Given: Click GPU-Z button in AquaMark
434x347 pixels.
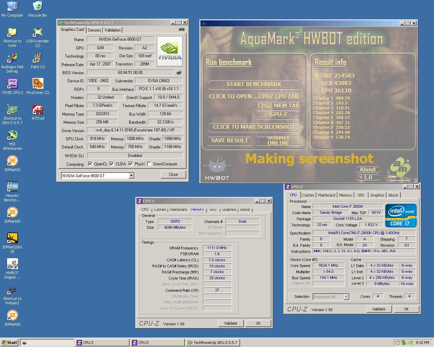Looking at the screenshot, I should pyautogui.click(x=278, y=114).
